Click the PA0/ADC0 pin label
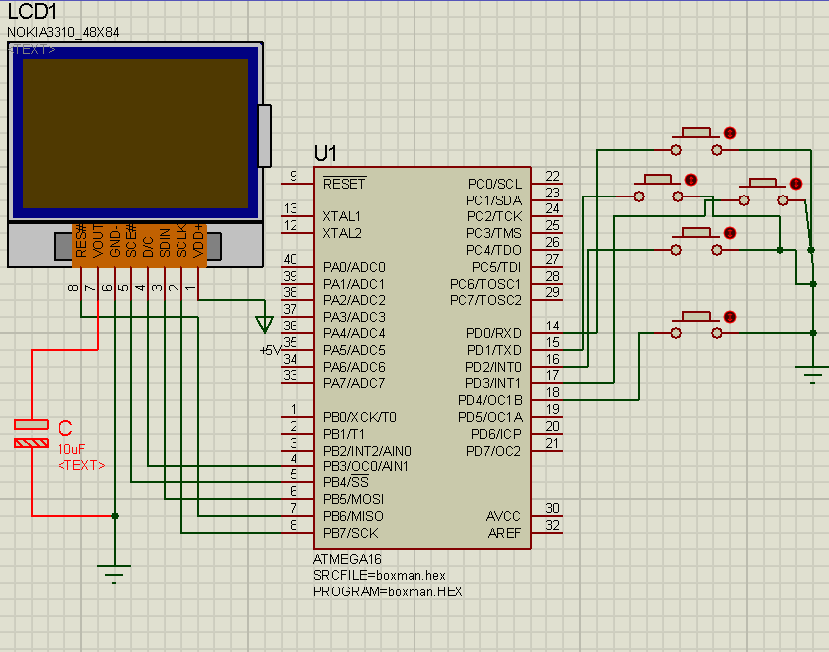The height and width of the screenshot is (652, 829). [x=354, y=267]
